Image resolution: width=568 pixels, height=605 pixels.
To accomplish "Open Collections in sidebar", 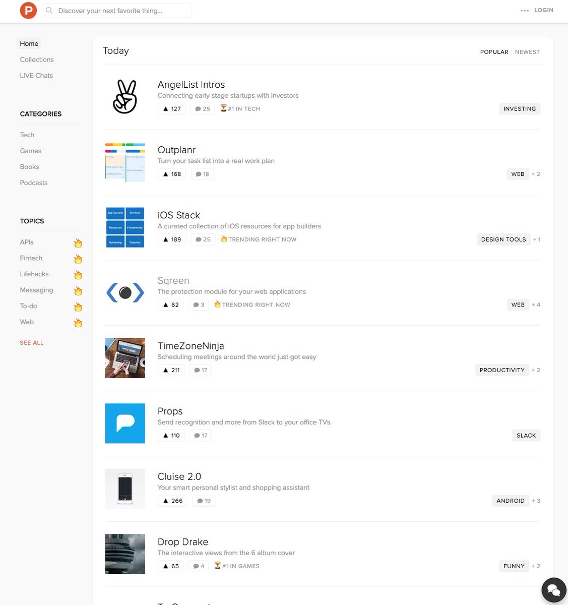I will click(x=37, y=59).
